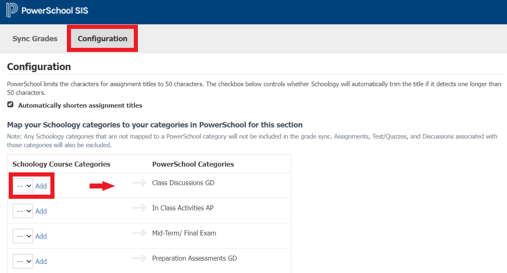
Task: Click the Preparation Assessments GD text
Action: [x=194, y=258]
